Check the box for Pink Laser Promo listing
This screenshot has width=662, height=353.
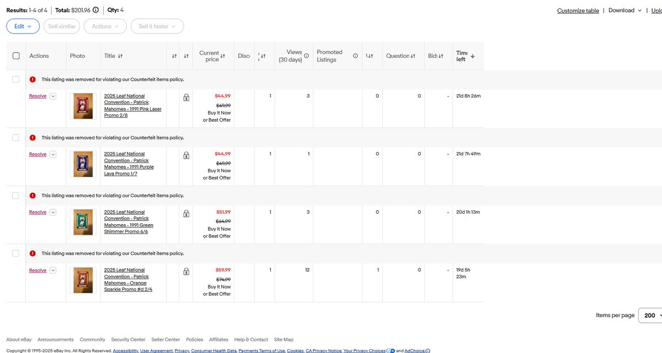[x=15, y=79]
